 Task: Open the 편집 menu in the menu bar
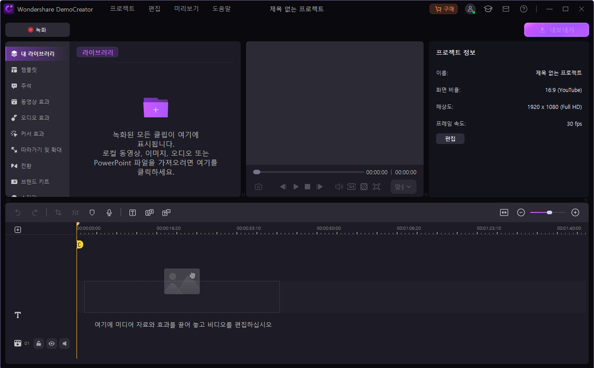pos(154,9)
